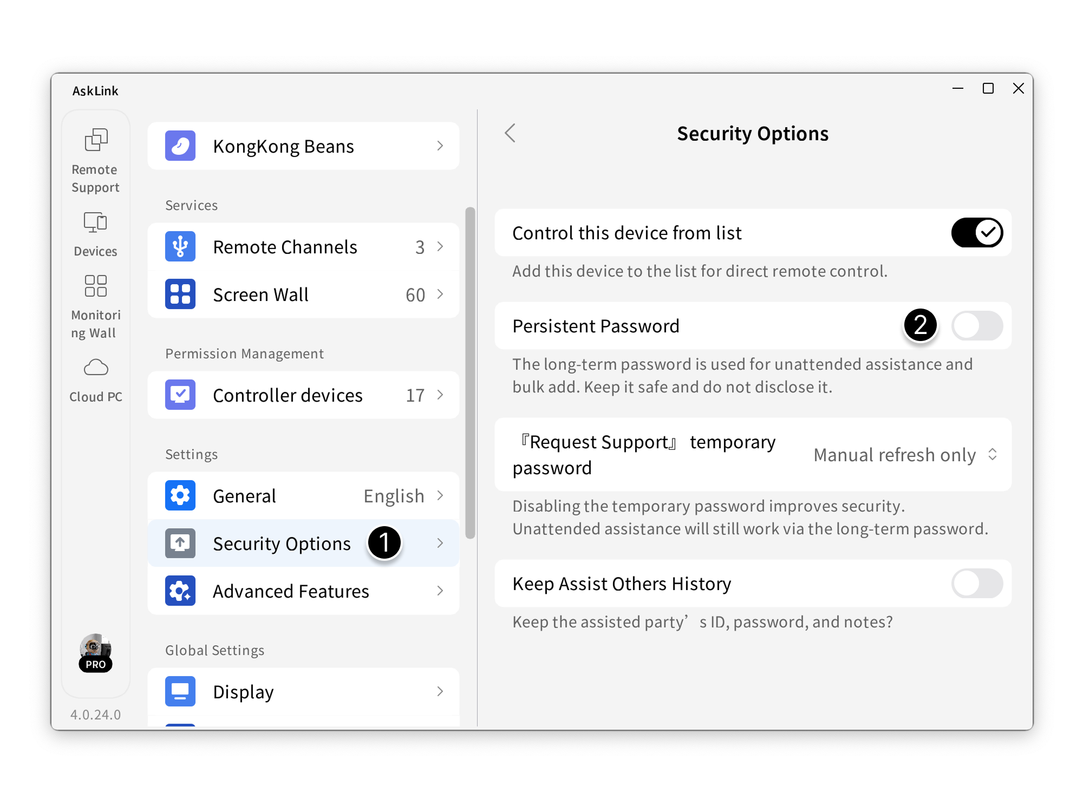Enable the Persistent Password switch
This screenshot has height=812, width=1083.
[x=977, y=326]
